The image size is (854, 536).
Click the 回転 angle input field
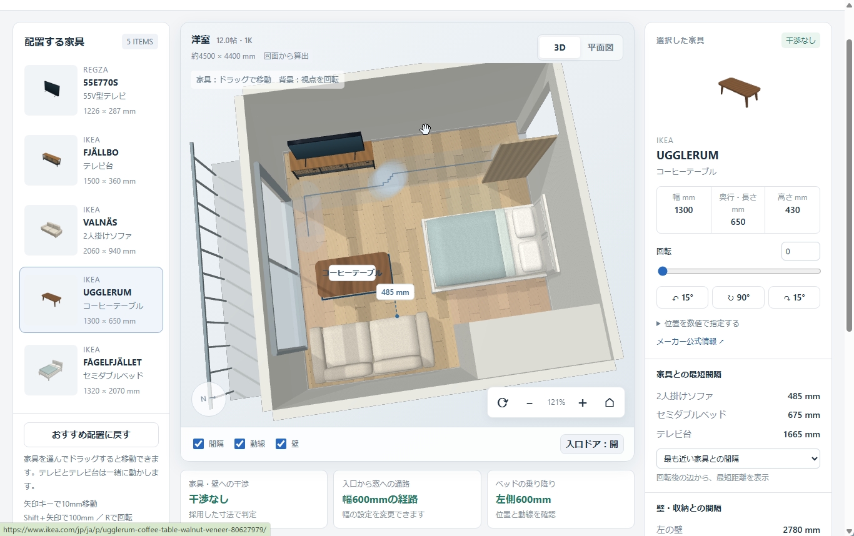(x=801, y=251)
